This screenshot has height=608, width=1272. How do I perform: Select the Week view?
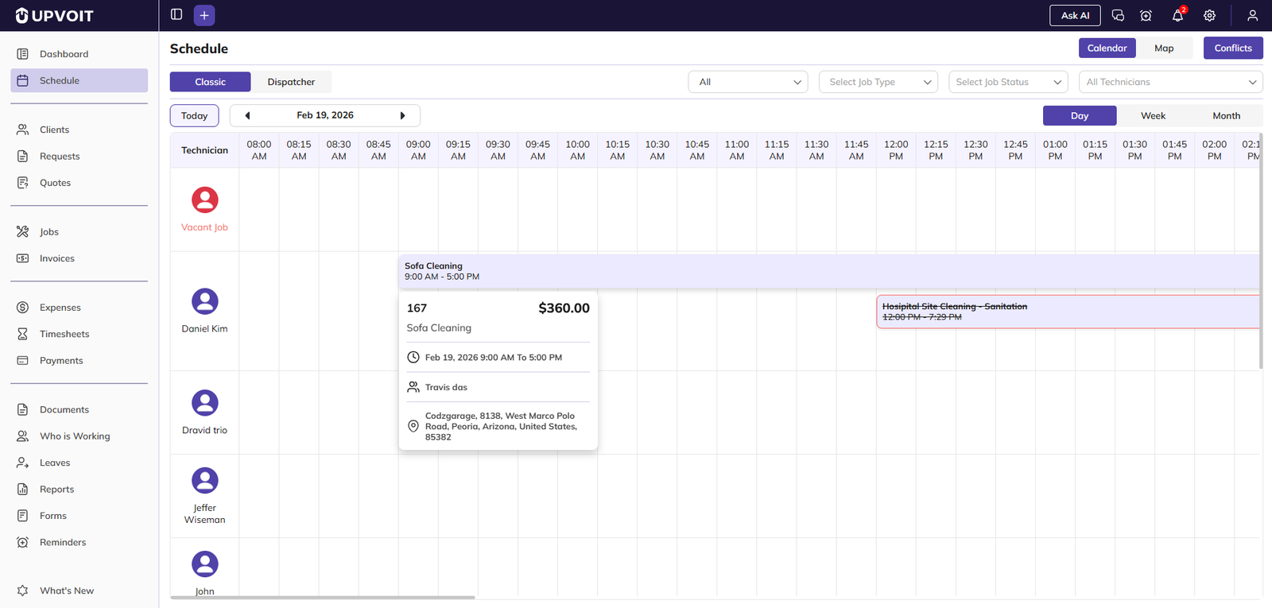click(1153, 115)
